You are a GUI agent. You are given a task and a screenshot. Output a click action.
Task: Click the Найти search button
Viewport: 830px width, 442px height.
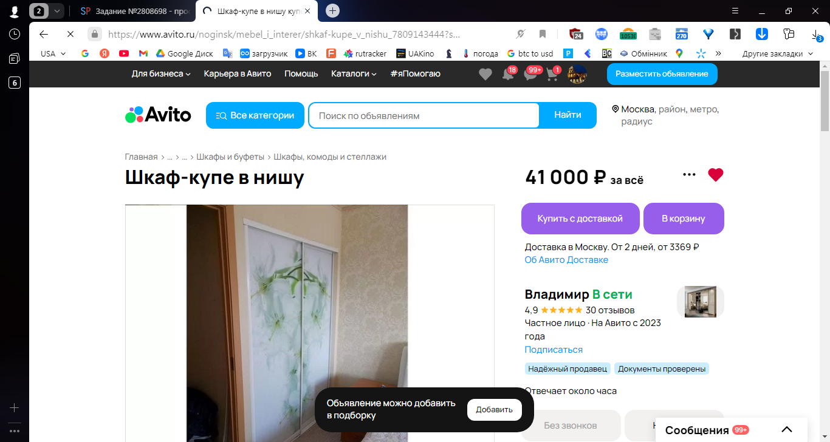point(568,115)
